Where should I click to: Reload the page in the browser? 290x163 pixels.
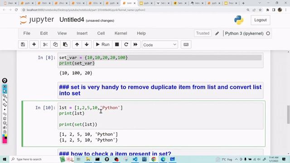(16, 10)
